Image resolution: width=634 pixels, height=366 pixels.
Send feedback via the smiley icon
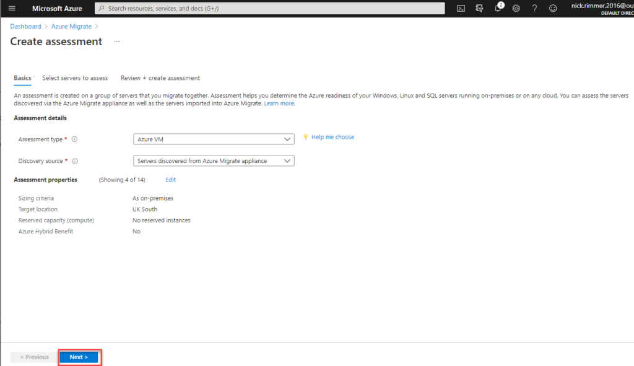pos(553,8)
